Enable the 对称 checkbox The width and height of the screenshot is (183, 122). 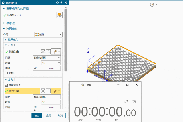tap(7, 73)
